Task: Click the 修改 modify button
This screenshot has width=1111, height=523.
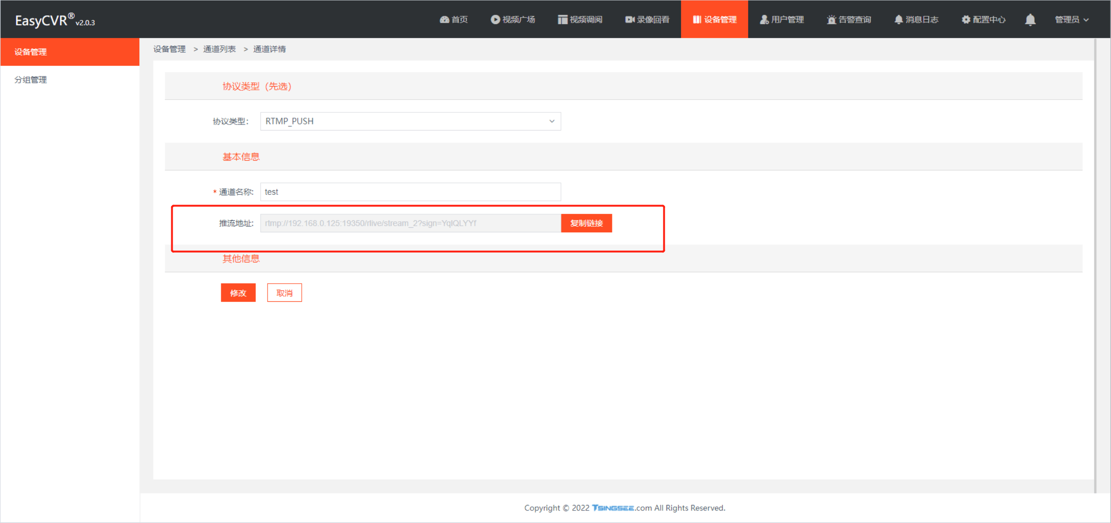Action: pyautogui.click(x=238, y=293)
